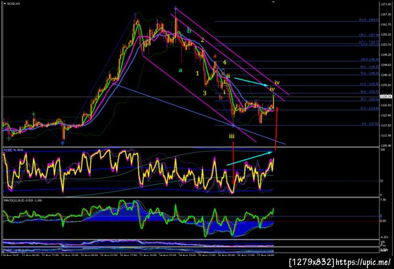394x269 pixels.
Task: Click the highlighted current price tag on axis
Action: click(x=385, y=96)
